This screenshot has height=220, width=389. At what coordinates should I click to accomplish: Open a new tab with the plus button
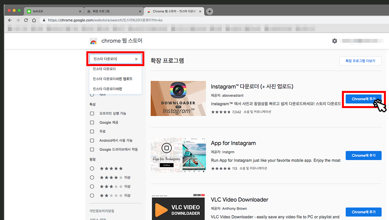tap(210, 11)
